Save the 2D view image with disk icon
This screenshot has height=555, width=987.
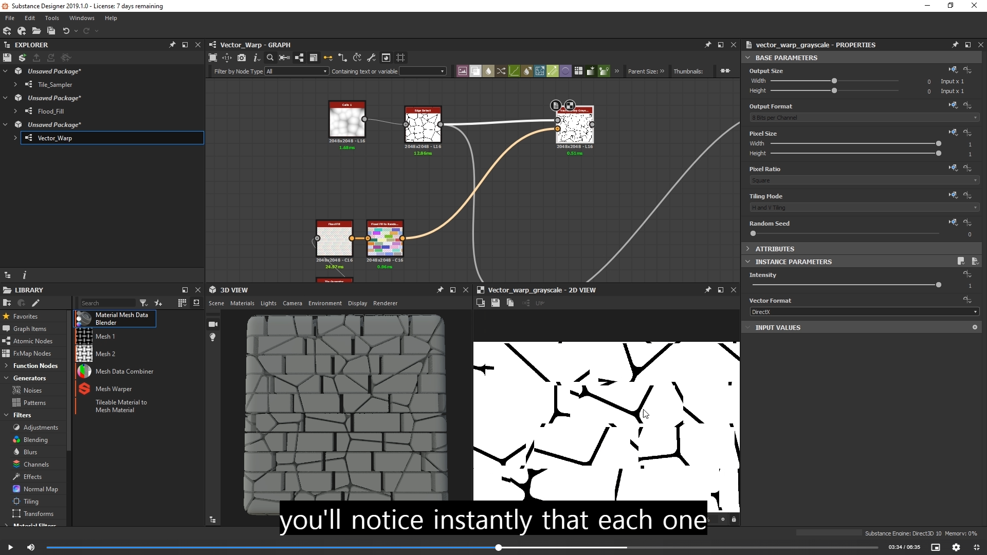pyautogui.click(x=495, y=303)
